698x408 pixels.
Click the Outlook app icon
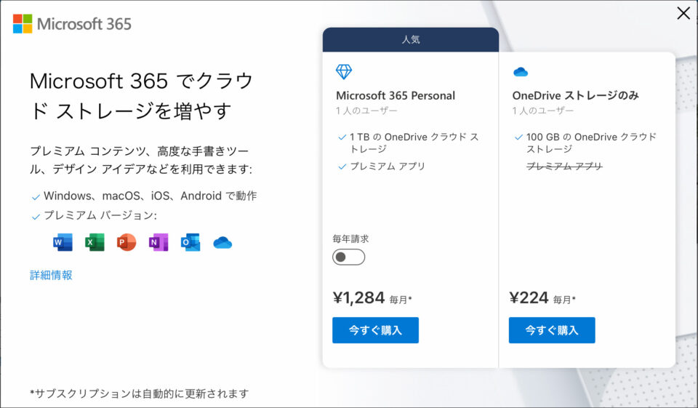click(x=190, y=242)
